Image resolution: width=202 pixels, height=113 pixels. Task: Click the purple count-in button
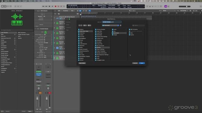(x=166, y=6)
